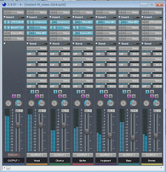Toggle R button on OUTPUT 1 channel
166x172 pixels.
[14, 96]
